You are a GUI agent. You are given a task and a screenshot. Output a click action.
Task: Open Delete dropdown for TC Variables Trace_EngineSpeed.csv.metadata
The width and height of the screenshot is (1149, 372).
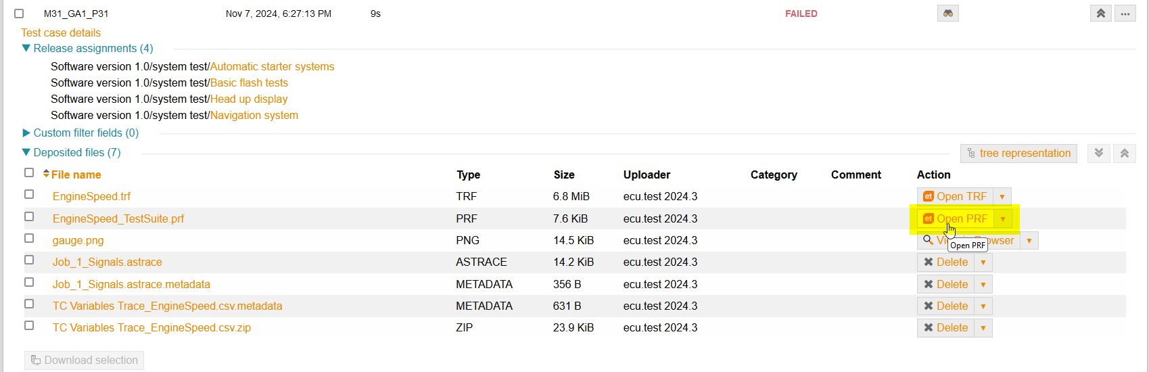coord(983,306)
